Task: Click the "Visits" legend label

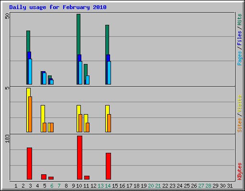Action: [x=239, y=104]
